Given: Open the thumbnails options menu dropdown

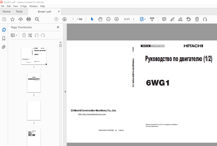Looking at the screenshot, I should tap(14, 35).
